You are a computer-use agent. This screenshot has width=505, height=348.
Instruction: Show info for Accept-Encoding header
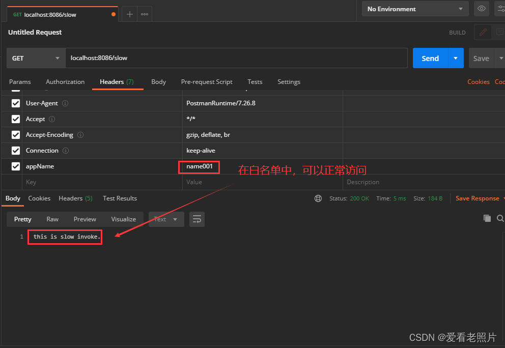(80, 135)
